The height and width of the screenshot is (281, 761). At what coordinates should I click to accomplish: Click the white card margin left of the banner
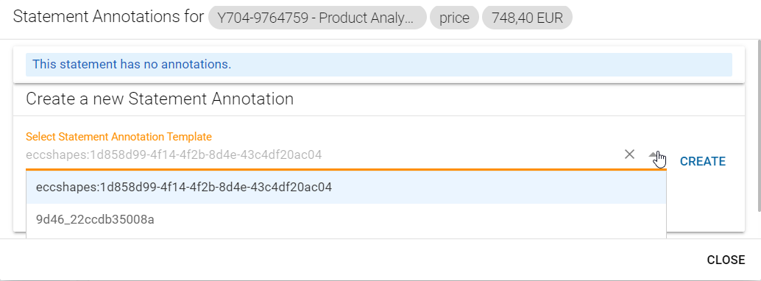click(19, 65)
